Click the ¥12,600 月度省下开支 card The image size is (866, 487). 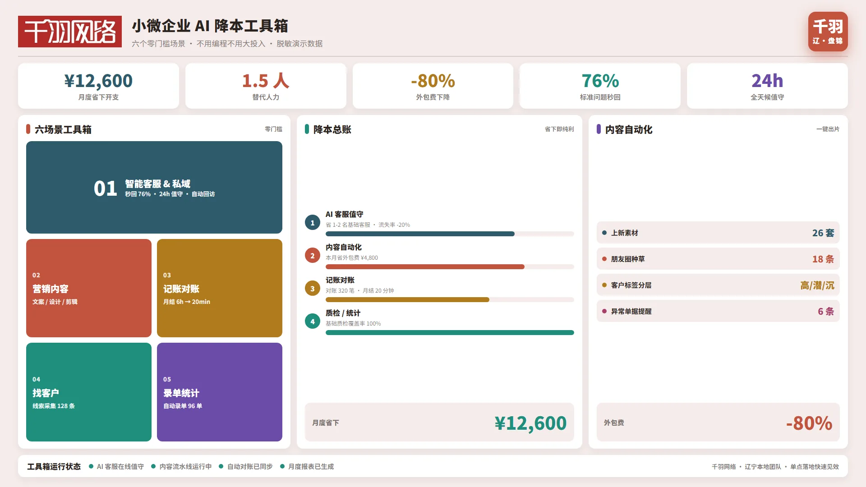pos(98,86)
